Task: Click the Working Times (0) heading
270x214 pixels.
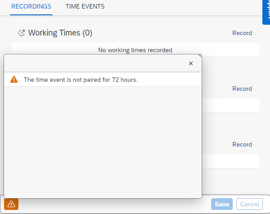Action: pyautogui.click(x=60, y=33)
